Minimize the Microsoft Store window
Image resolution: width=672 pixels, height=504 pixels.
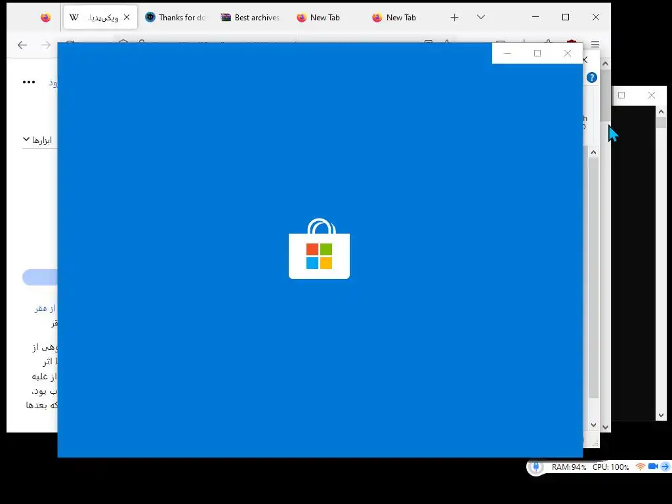tap(507, 53)
